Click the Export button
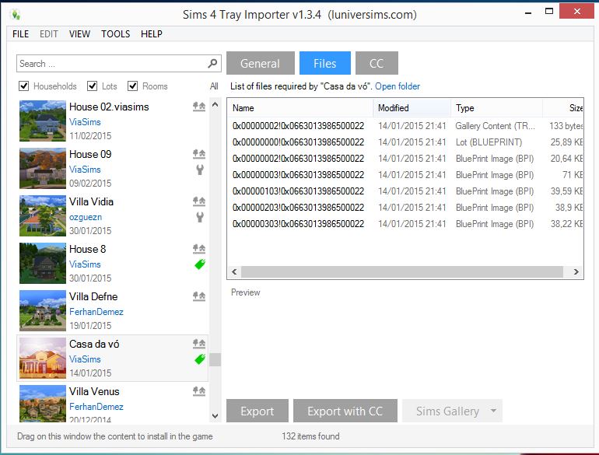Viewport: 599px width, 455px height. point(257,411)
